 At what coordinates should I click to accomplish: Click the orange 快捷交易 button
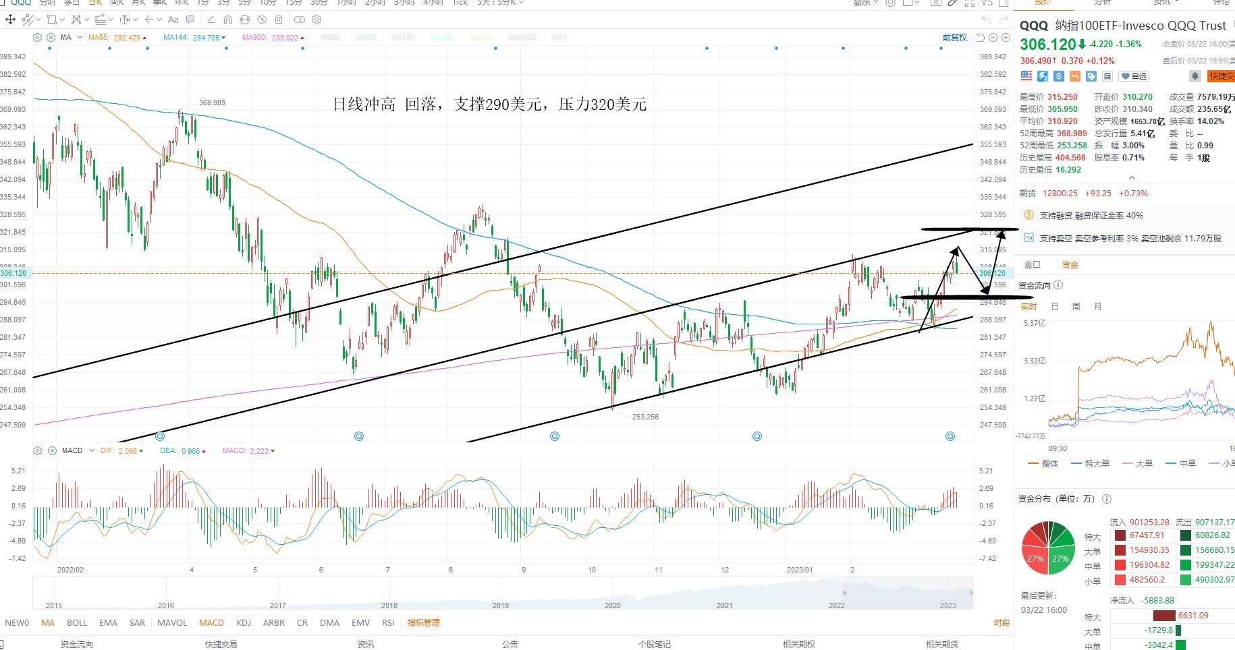coord(1221,76)
